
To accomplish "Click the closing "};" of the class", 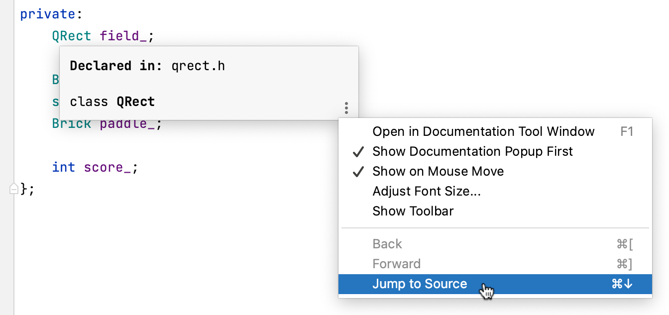I will coord(27,189).
